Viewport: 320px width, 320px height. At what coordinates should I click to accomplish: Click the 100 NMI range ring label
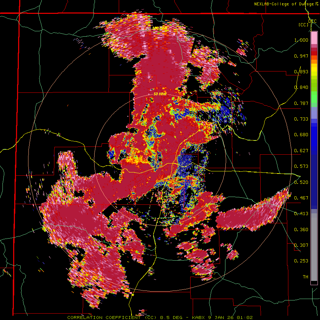160,28
